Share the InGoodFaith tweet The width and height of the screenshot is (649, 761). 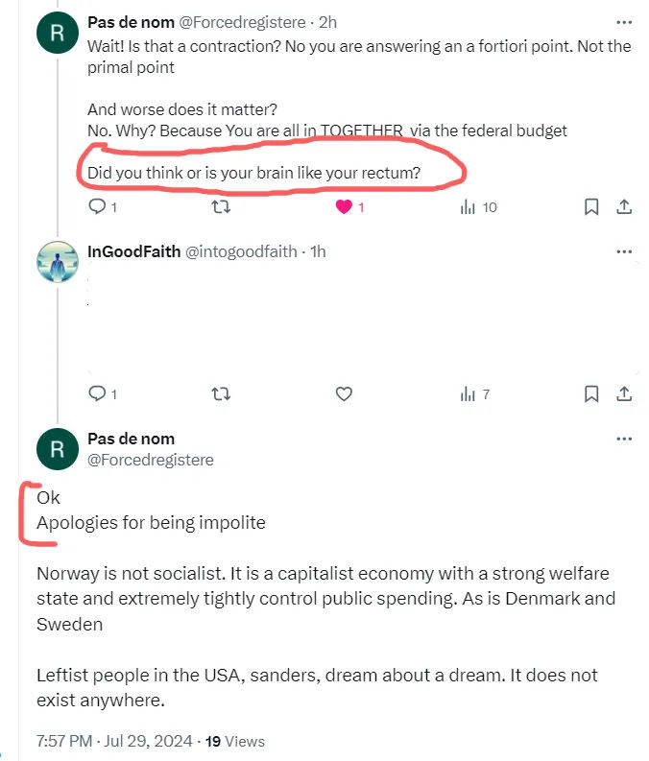[x=624, y=393]
